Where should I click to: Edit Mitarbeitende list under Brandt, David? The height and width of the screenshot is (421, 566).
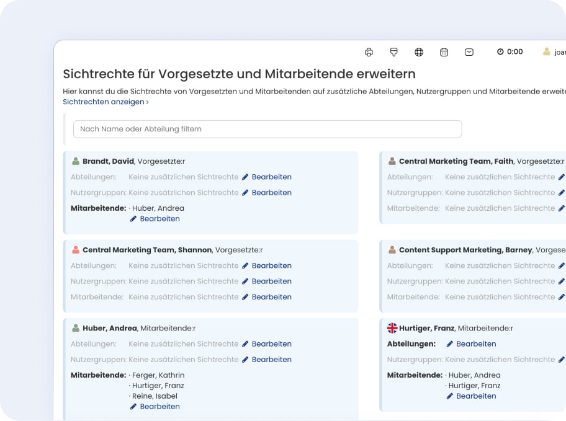coord(155,219)
